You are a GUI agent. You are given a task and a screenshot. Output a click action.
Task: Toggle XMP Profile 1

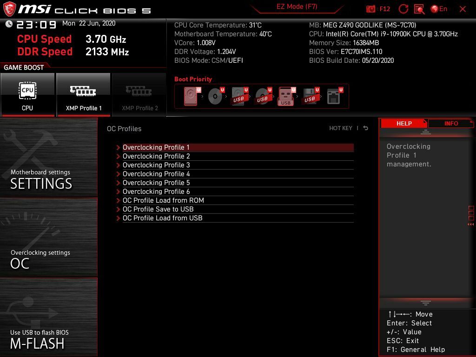click(x=84, y=95)
